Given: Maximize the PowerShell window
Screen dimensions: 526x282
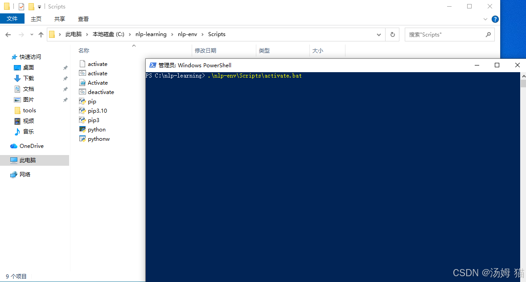Looking at the screenshot, I should pyautogui.click(x=497, y=65).
